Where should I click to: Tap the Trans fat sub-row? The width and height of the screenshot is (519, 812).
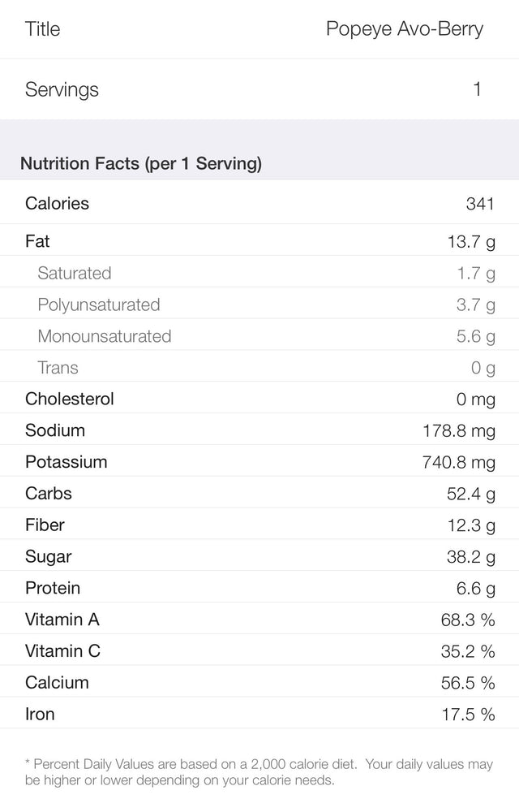click(259, 368)
